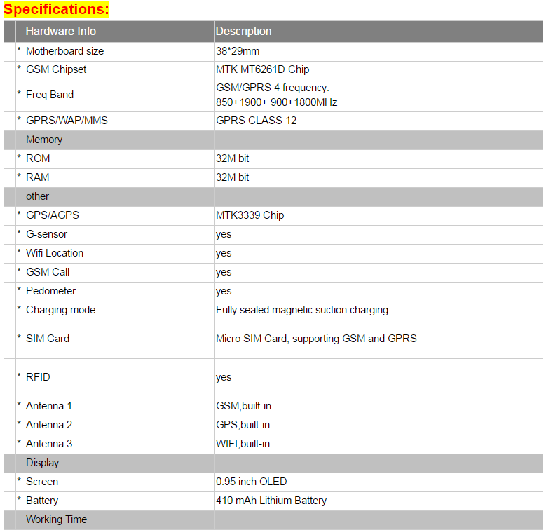Click the 32M bit value for RAM
Viewport: 546px width, 530px height.
(x=232, y=177)
